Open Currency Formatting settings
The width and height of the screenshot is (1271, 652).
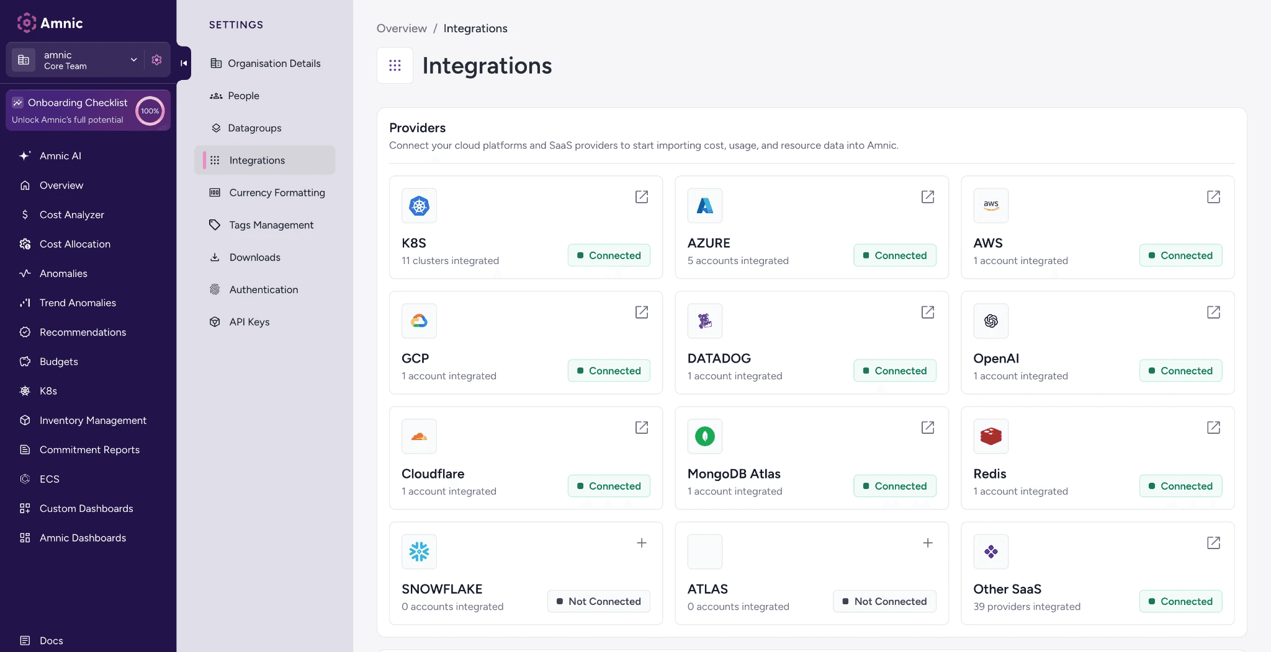[265, 192]
